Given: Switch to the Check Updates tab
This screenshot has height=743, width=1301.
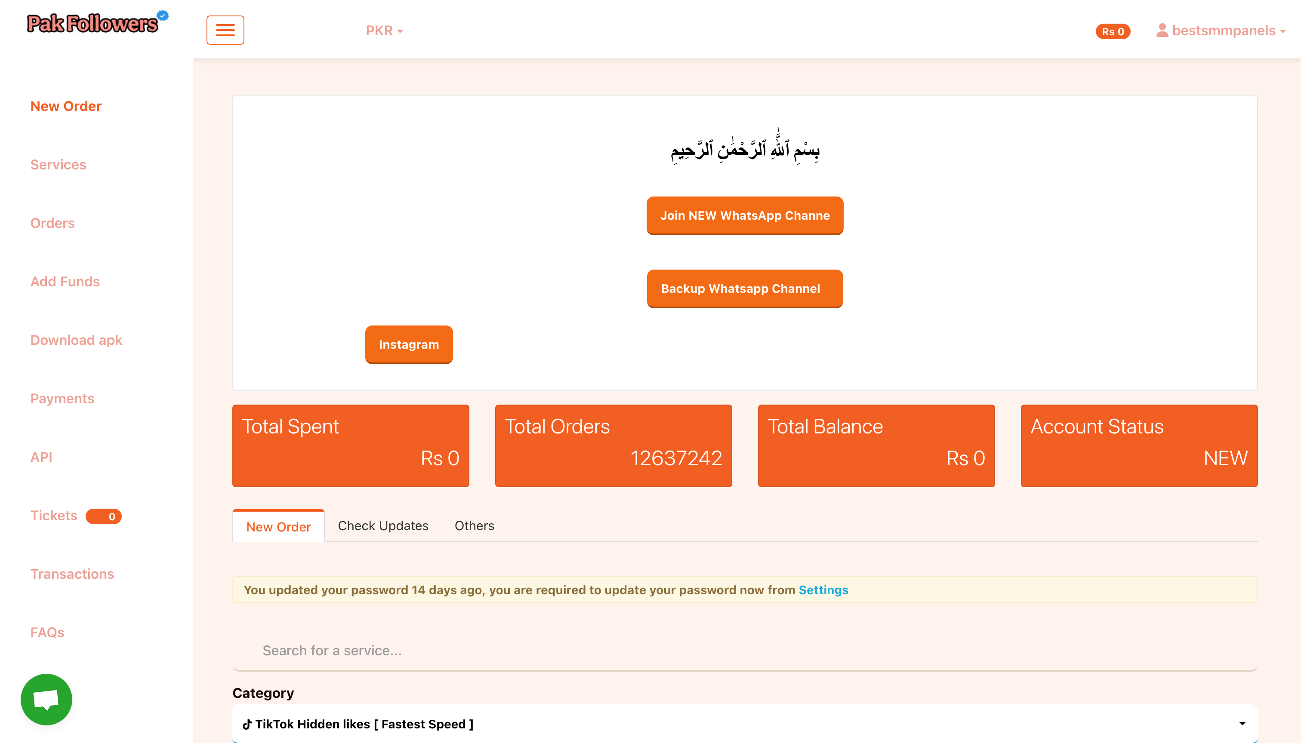Looking at the screenshot, I should point(383,525).
